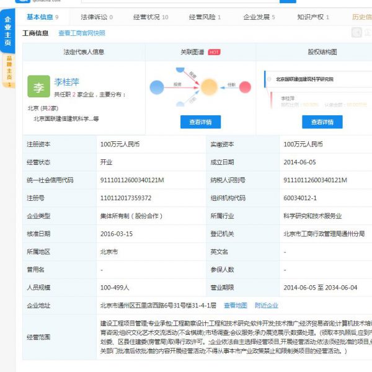View details under the 关联图谱 graph
This screenshot has width=372, height=372.
pos(200,122)
